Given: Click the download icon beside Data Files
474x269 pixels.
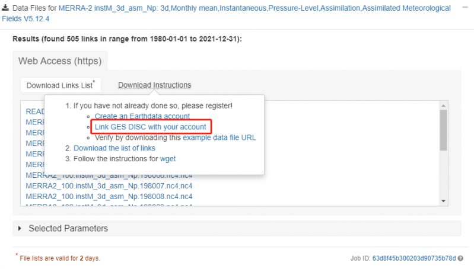Looking at the screenshot, I should click(x=5, y=8).
